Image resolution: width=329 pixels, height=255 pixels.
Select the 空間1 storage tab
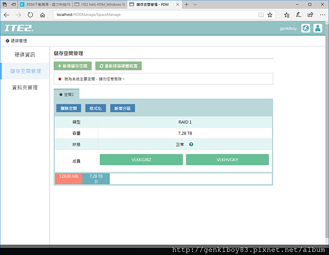pos(66,95)
